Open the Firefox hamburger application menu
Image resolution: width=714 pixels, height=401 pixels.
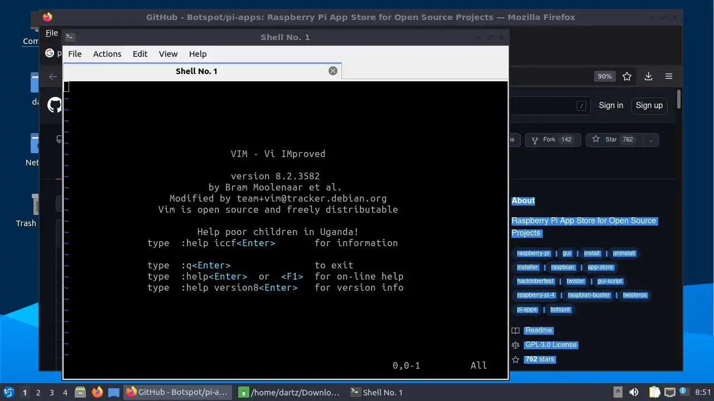(x=669, y=76)
